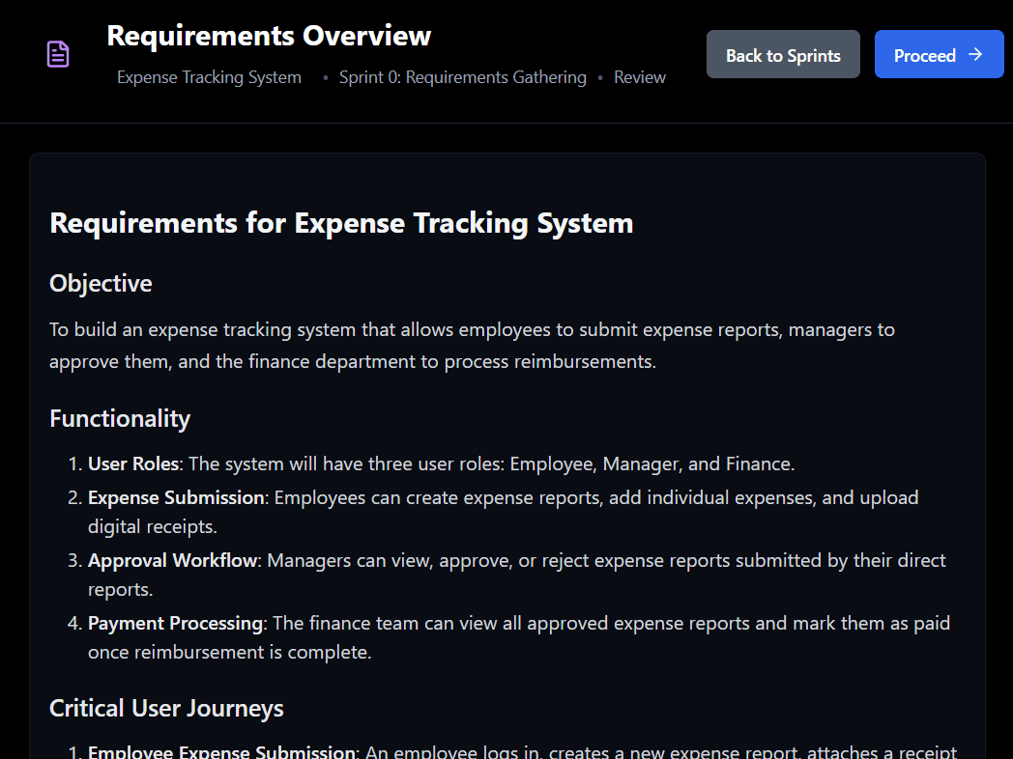Image resolution: width=1013 pixels, height=759 pixels.
Task: Click the arrow icon on the Proceed button
Action: click(x=975, y=55)
